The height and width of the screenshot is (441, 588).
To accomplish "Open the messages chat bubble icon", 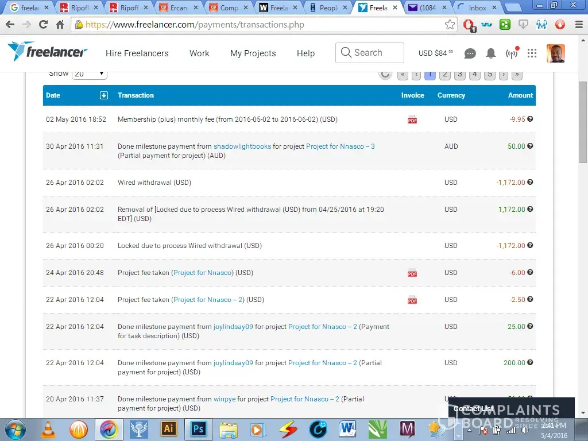I will coord(470,53).
